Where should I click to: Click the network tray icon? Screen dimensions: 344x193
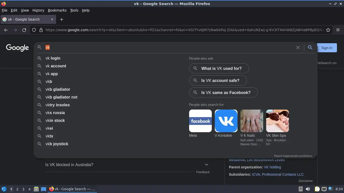click(324, 189)
